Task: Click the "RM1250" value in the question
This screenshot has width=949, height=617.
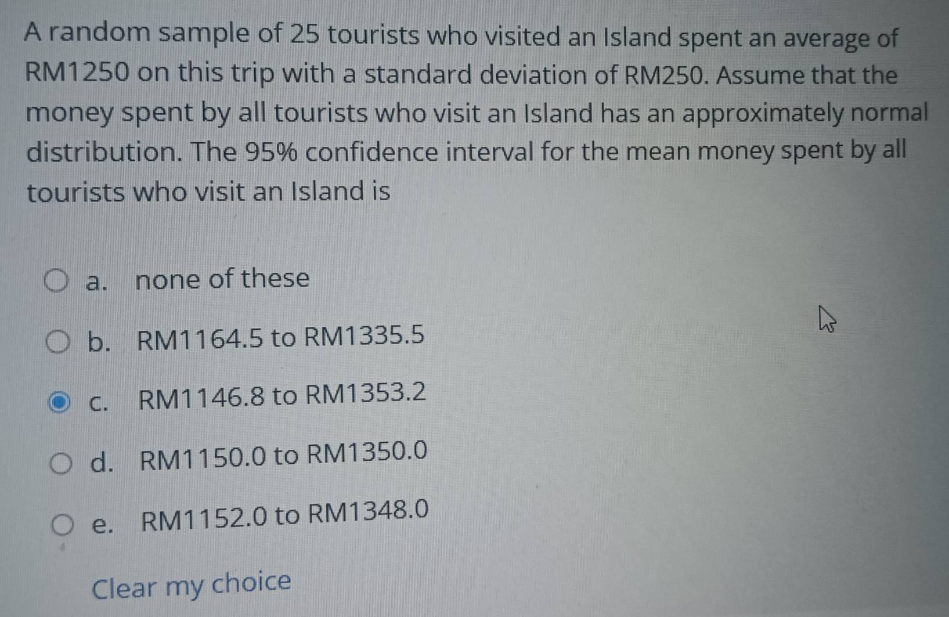Action: point(77,73)
